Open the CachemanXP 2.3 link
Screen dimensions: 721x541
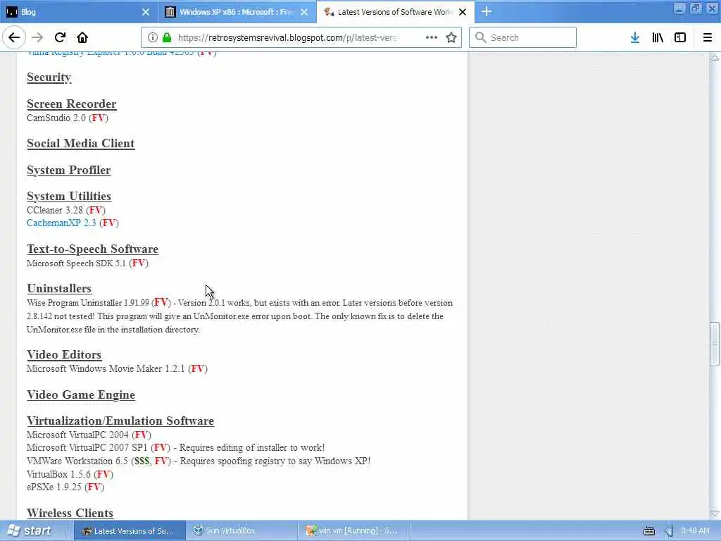point(61,223)
